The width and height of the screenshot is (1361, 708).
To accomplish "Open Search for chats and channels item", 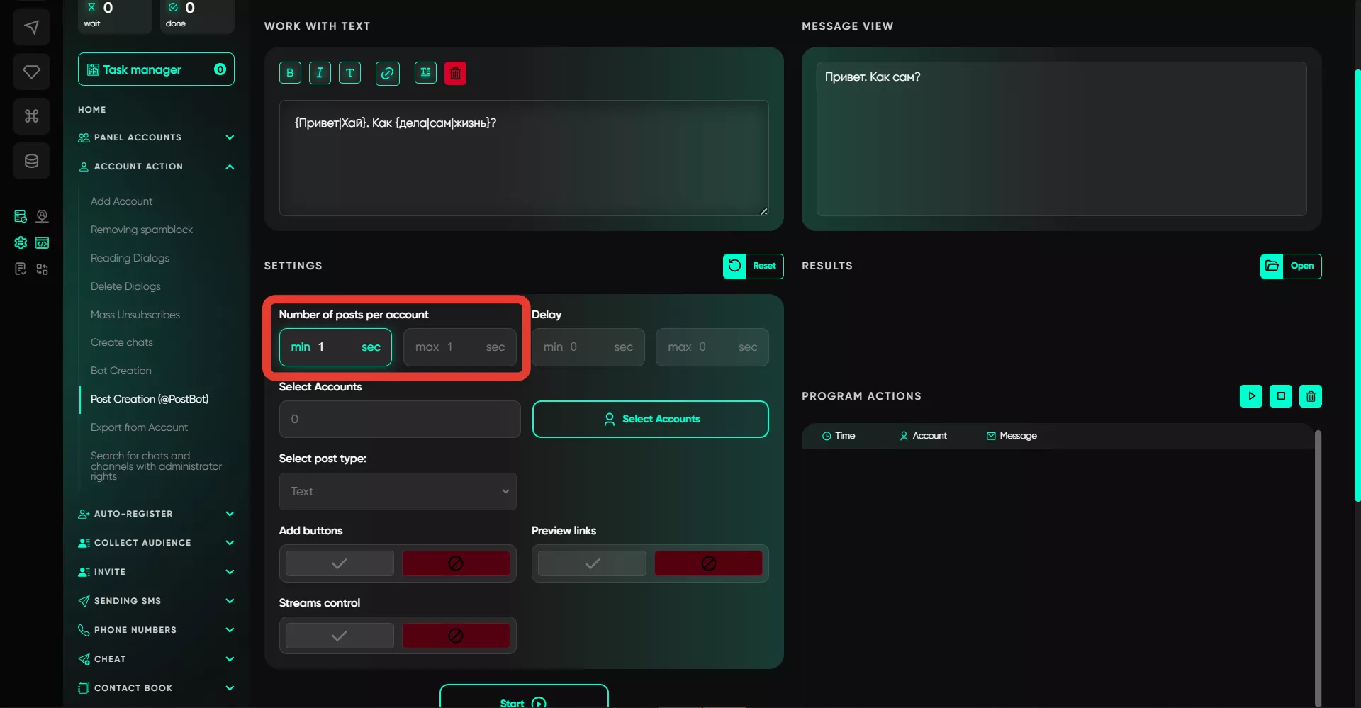I will [x=156, y=466].
